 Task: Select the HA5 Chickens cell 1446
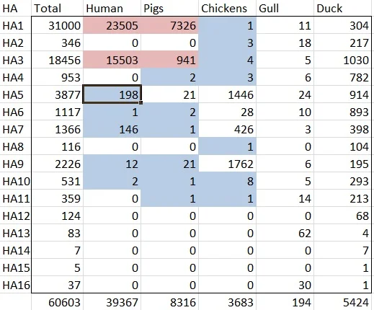click(227, 94)
